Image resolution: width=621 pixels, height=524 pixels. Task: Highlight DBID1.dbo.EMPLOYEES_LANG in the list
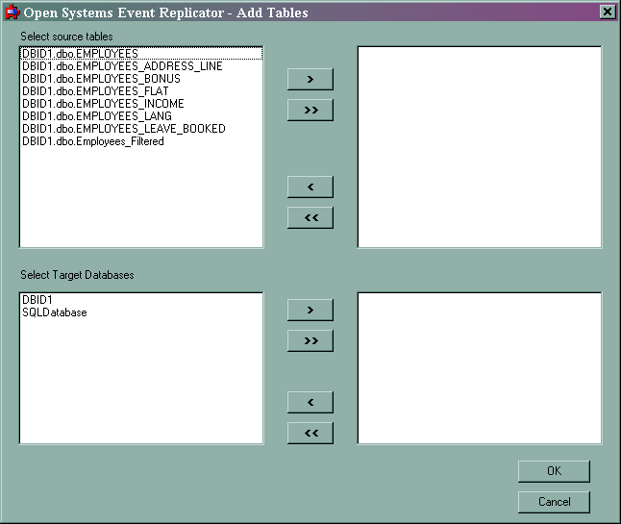click(97, 116)
